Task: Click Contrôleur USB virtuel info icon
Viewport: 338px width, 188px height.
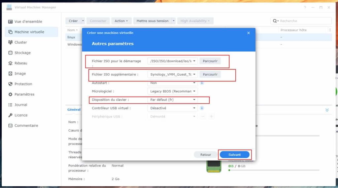Action: [202, 108]
